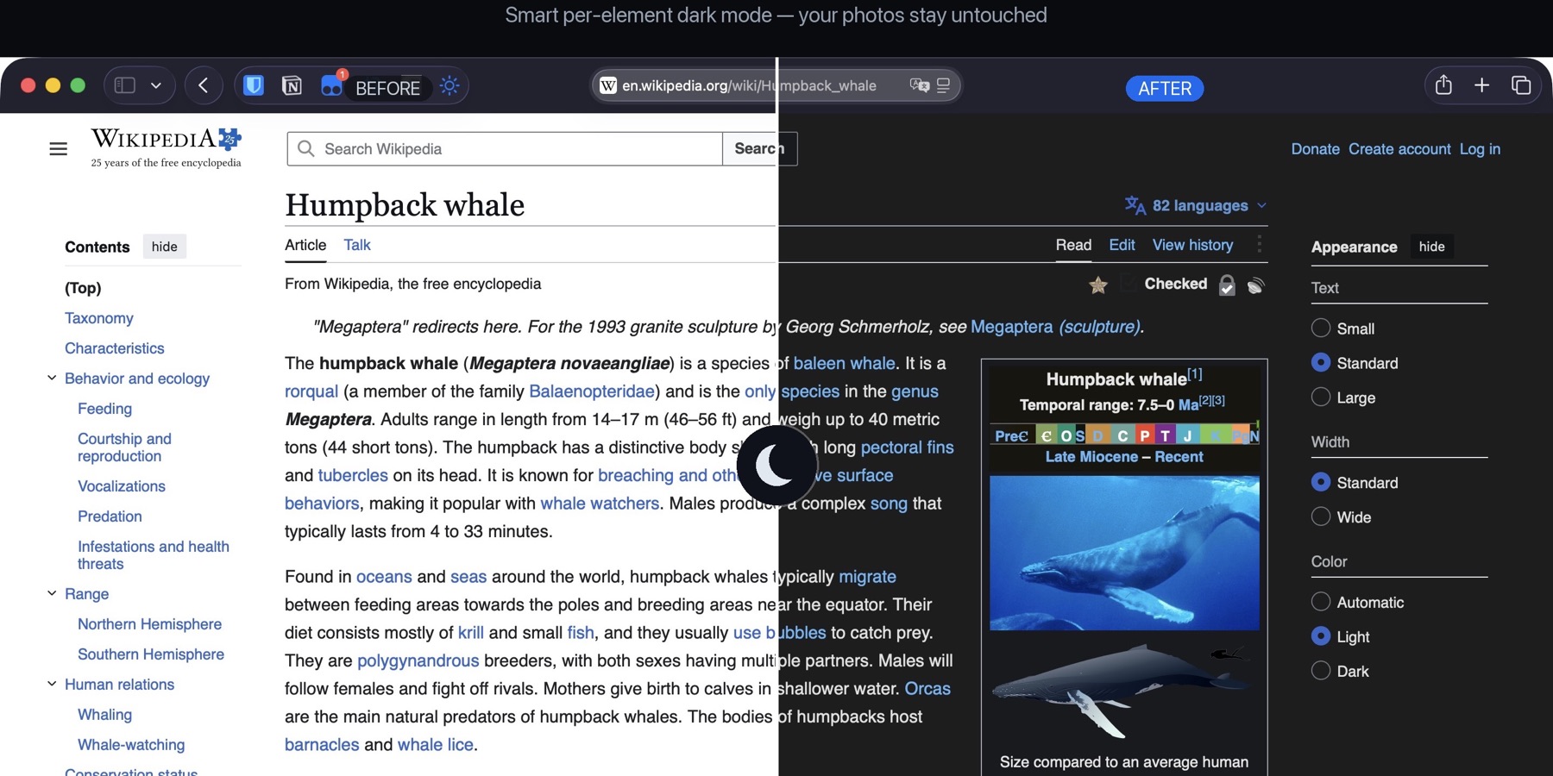Open the Create account link

1399,149
